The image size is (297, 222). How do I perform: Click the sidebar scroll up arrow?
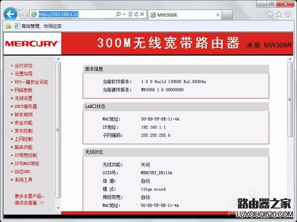click(x=58, y=59)
